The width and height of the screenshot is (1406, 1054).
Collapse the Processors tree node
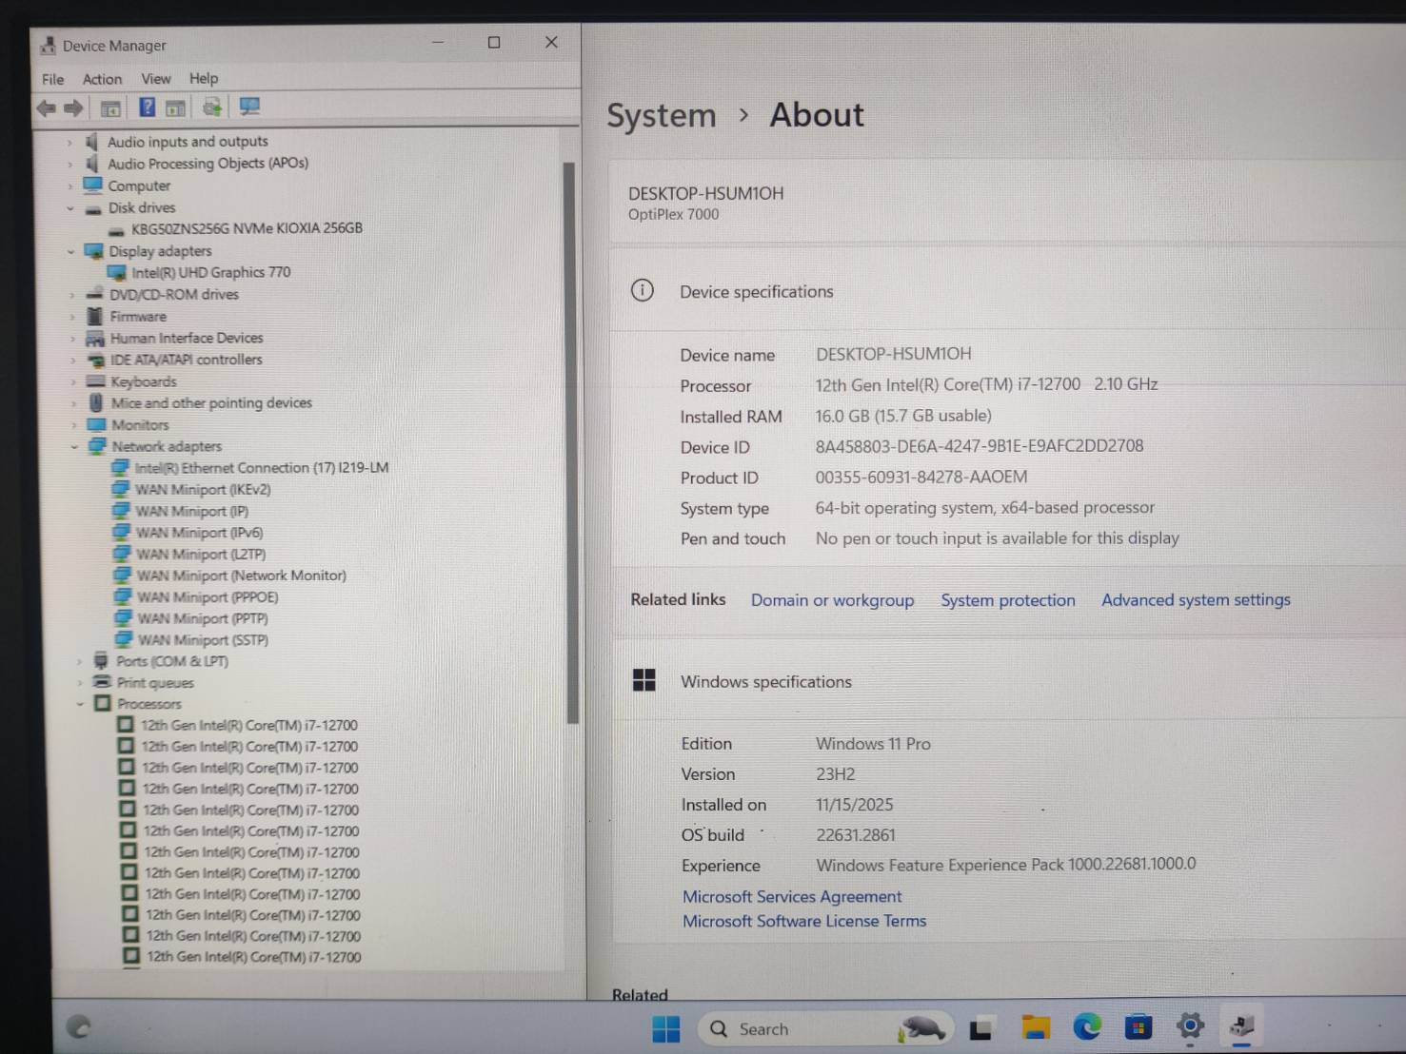tap(80, 704)
